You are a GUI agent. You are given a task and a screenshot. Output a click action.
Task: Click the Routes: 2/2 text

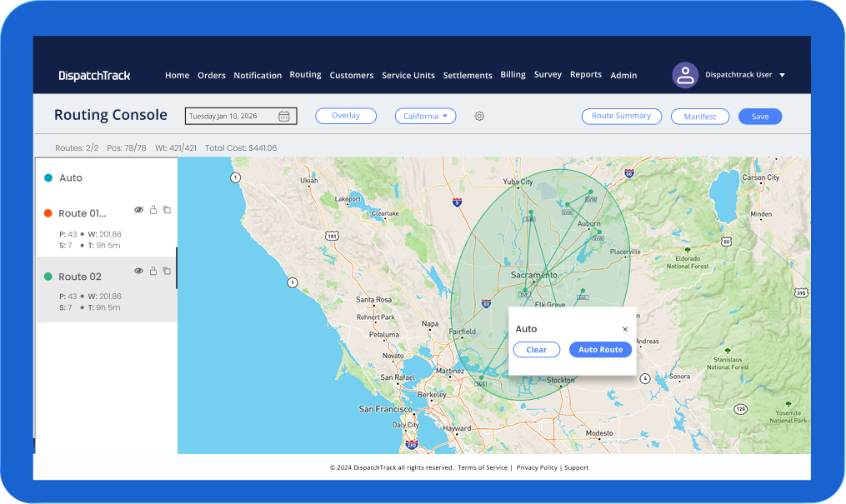[77, 147]
